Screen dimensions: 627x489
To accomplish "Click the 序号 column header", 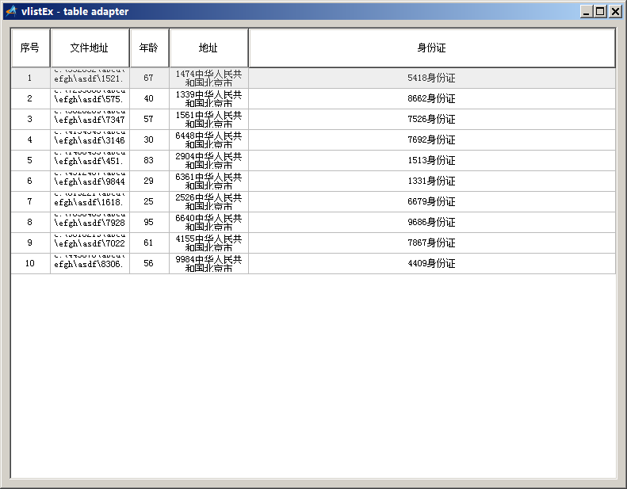I will pos(30,48).
